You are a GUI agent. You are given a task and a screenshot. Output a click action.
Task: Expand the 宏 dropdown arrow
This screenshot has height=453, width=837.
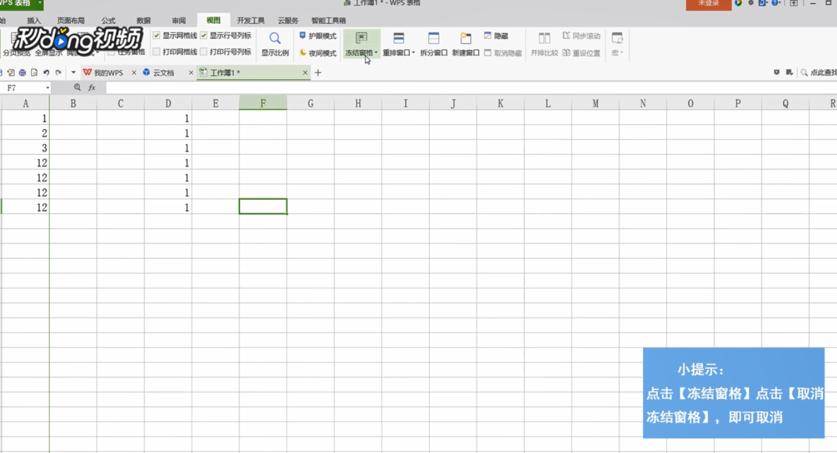pos(622,53)
